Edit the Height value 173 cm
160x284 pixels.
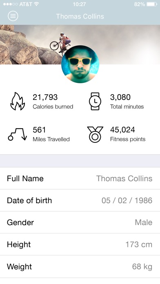(x=139, y=244)
